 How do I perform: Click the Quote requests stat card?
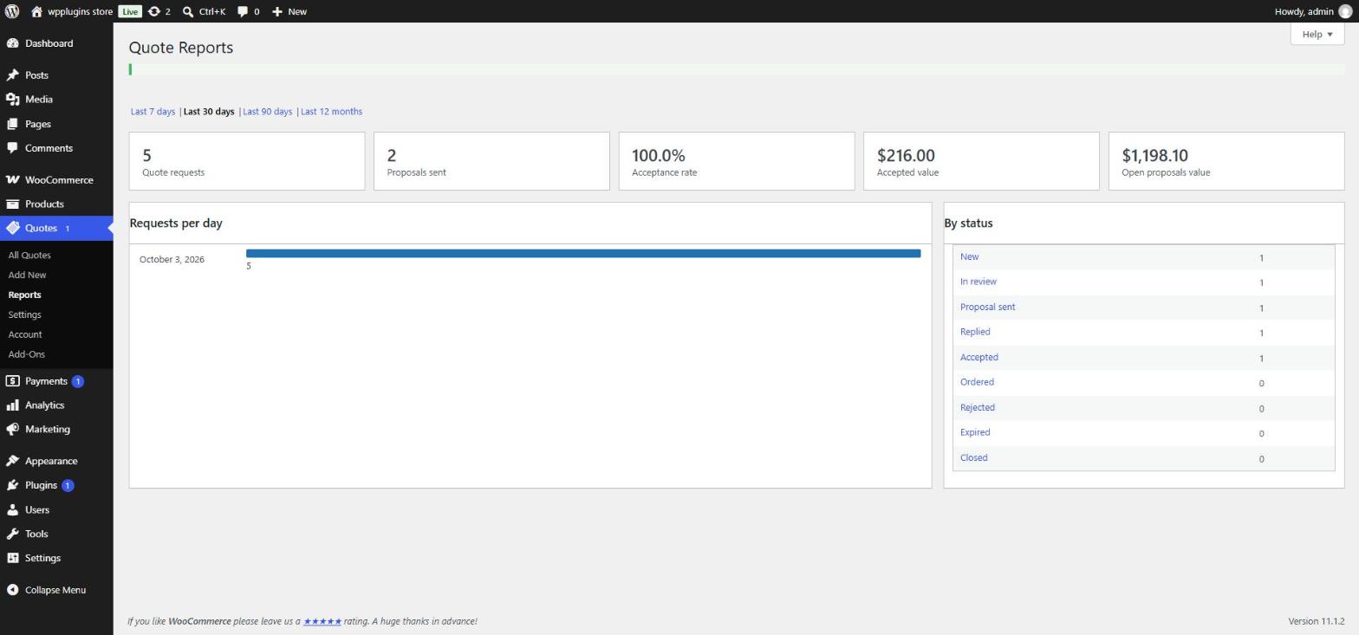[247, 161]
